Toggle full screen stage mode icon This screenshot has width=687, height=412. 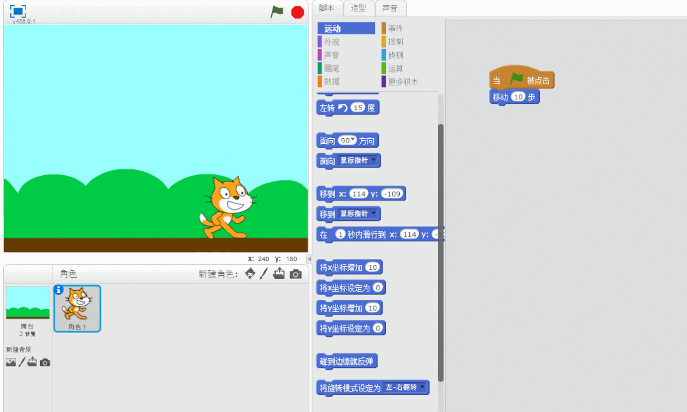click(x=18, y=11)
